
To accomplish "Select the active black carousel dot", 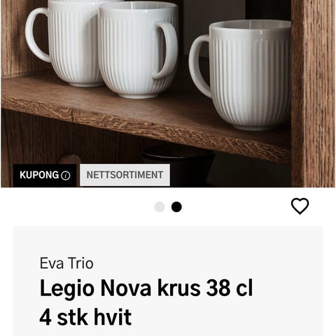I will pyautogui.click(x=176, y=206).
